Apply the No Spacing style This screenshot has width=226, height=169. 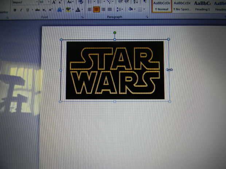pyautogui.click(x=182, y=6)
